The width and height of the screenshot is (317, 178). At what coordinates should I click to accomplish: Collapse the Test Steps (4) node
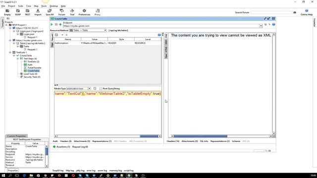(18, 58)
